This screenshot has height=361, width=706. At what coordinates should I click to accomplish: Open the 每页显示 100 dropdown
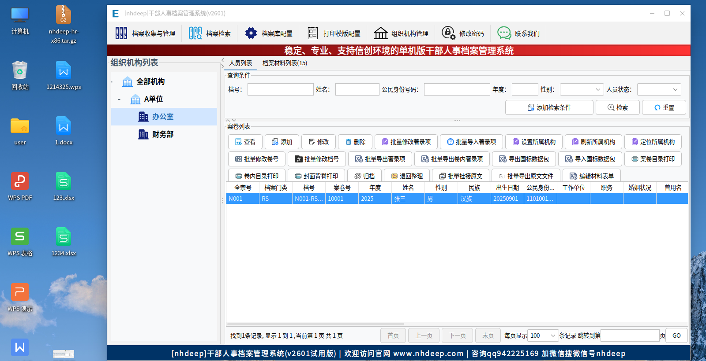pos(543,335)
